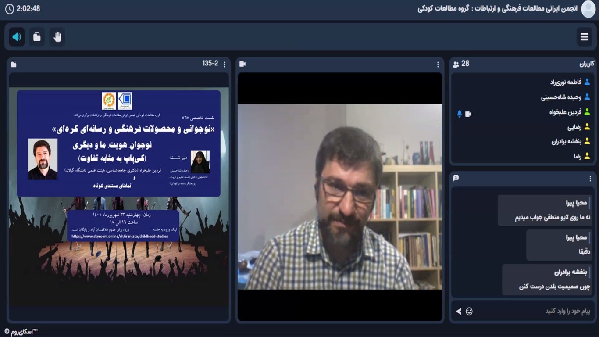Click the microphone icon beside فردین علیخواه

click(460, 114)
